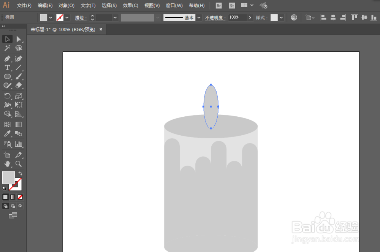Viewport: 380px width, 252px height.
Task: Activate the Ellipse shape tool
Action: (x=7, y=76)
